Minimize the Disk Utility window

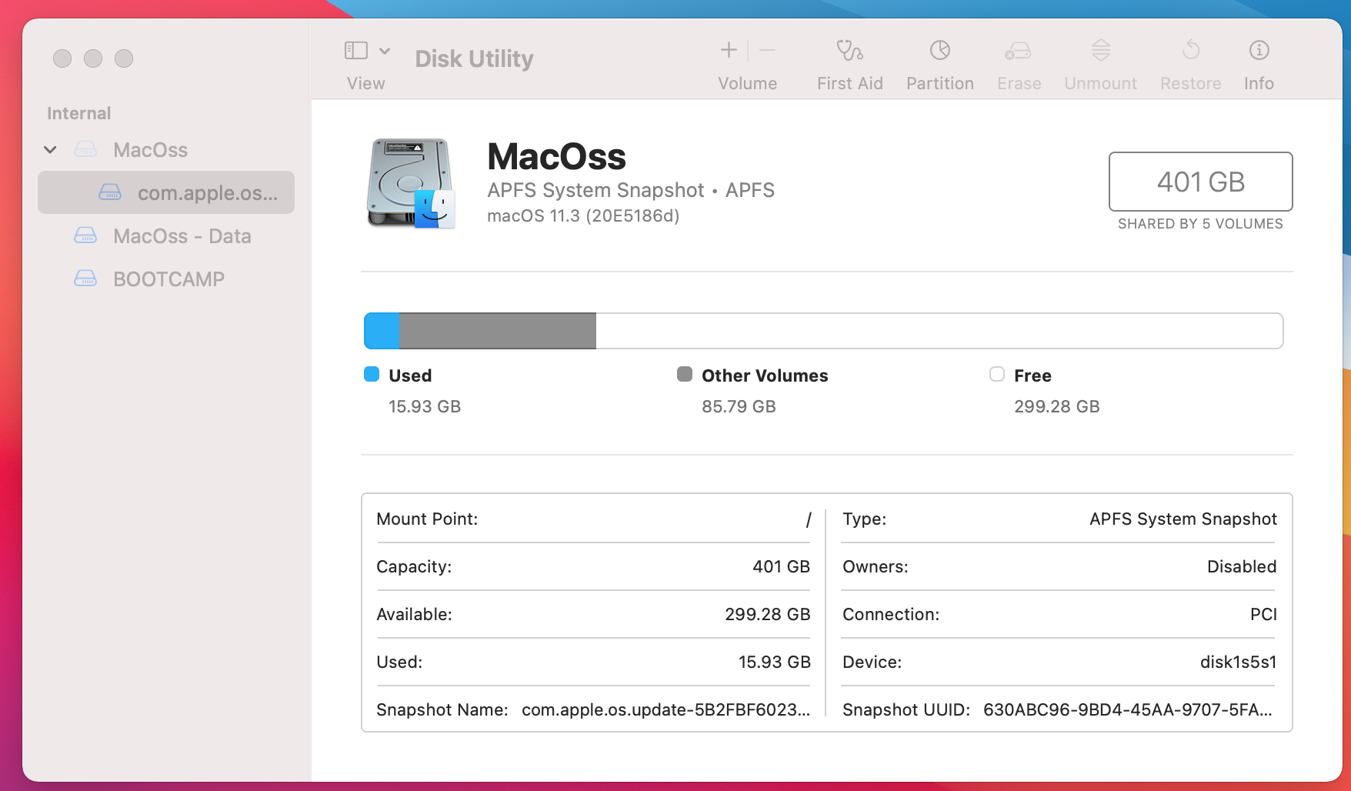(x=93, y=58)
